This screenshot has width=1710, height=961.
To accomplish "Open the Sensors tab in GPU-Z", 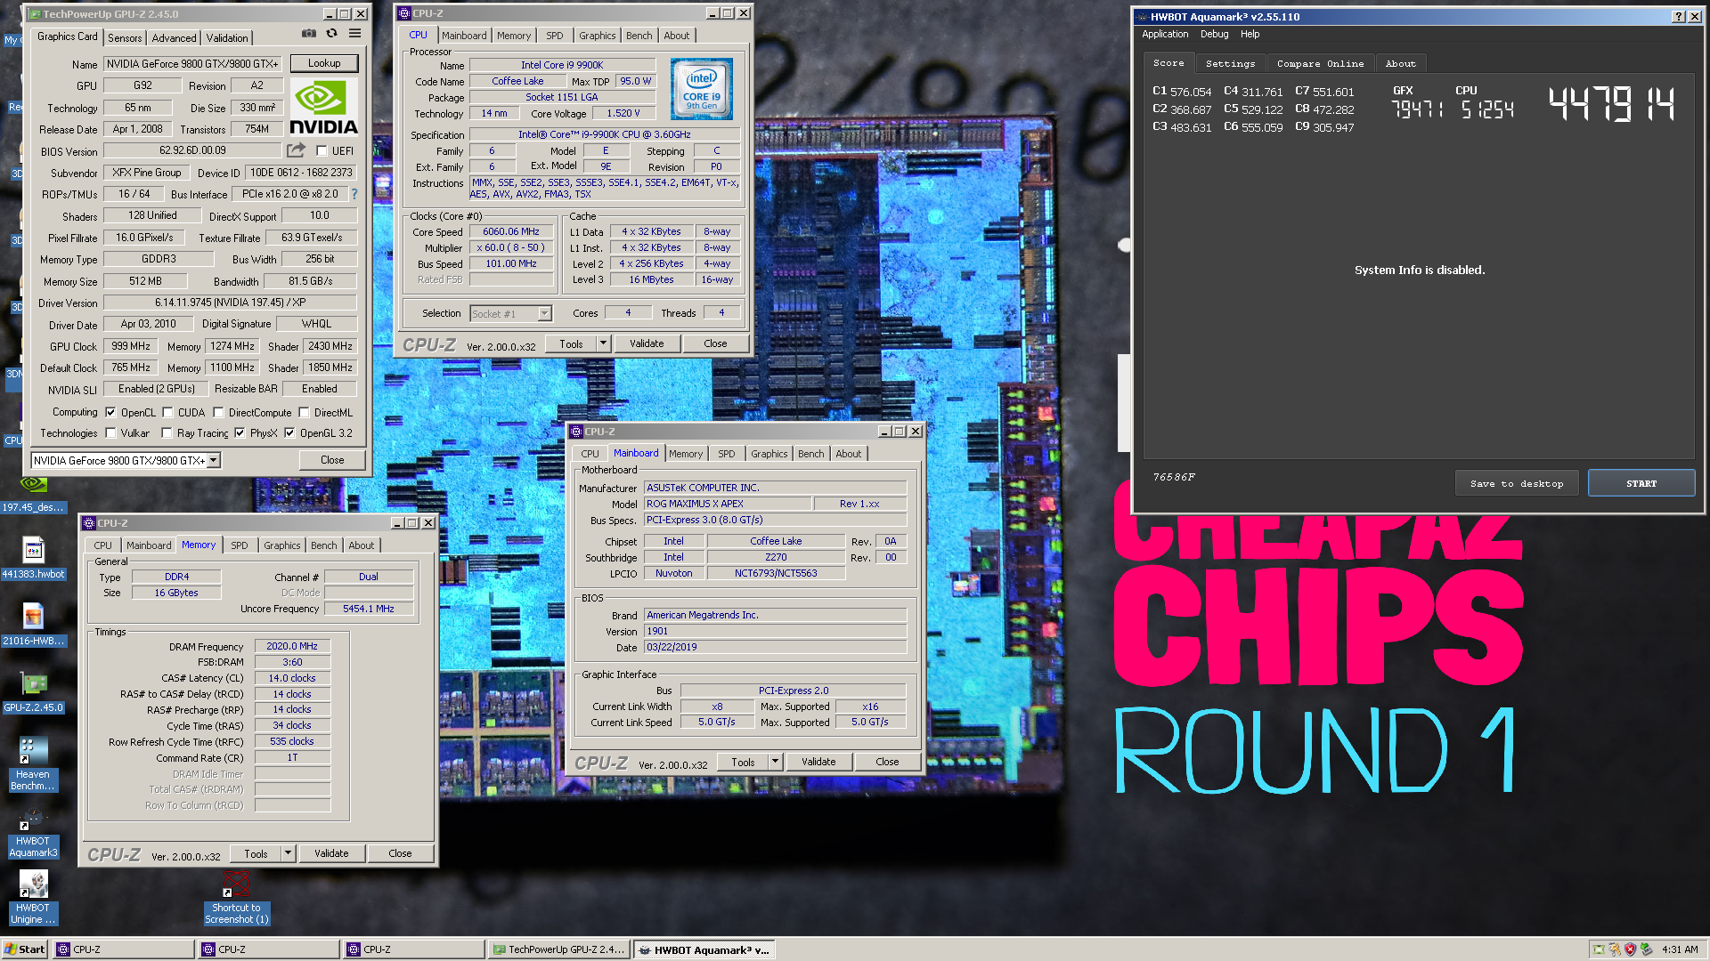I will [125, 37].
